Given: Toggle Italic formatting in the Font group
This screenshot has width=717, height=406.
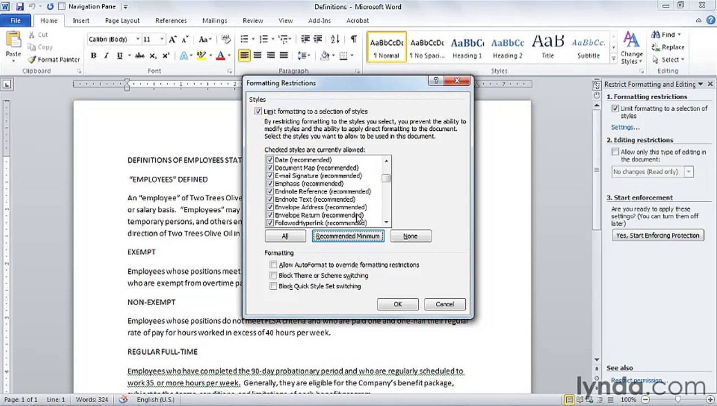Looking at the screenshot, I should click(106, 56).
